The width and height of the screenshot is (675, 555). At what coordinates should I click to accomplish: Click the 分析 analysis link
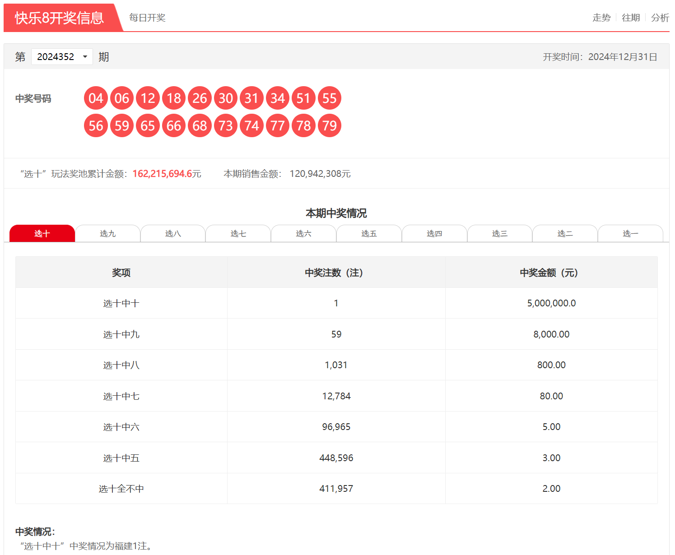[x=660, y=18]
